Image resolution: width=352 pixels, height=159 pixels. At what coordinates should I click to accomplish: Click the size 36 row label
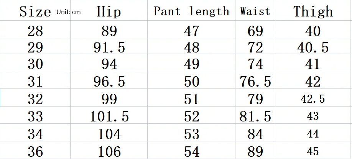pos(35,151)
